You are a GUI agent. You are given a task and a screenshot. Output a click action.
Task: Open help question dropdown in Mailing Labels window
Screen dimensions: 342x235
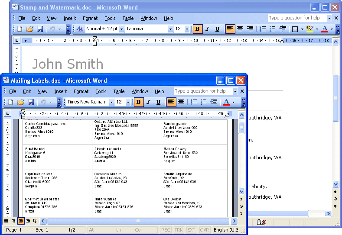[235, 91]
